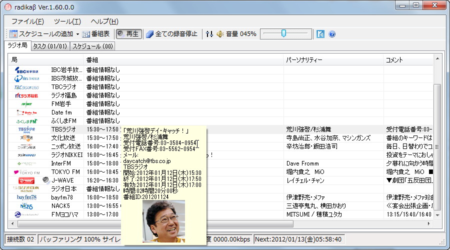Switch to the タスク (01/01) tab
The image size is (450, 250).
click(50, 46)
